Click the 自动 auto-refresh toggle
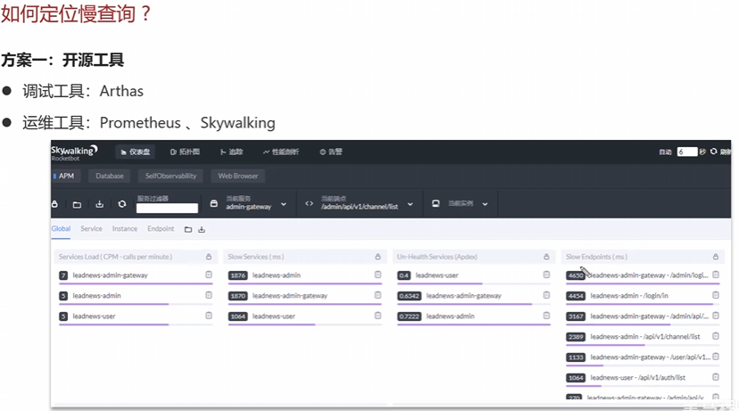The image size is (739, 411). (665, 152)
